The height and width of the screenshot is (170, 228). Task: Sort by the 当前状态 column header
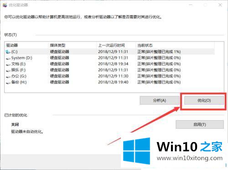[x=175, y=45]
